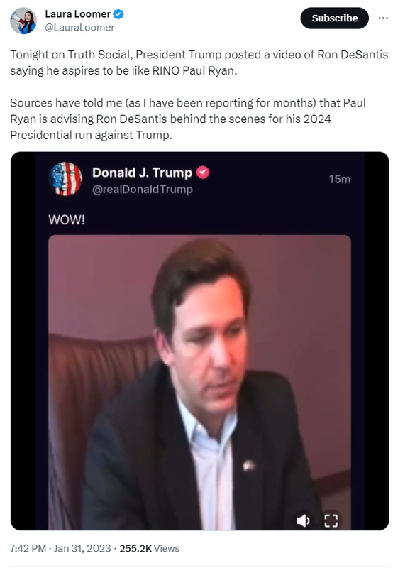The width and height of the screenshot is (393, 568).
Task: Open the three-dot more options menu
Action: point(383,18)
